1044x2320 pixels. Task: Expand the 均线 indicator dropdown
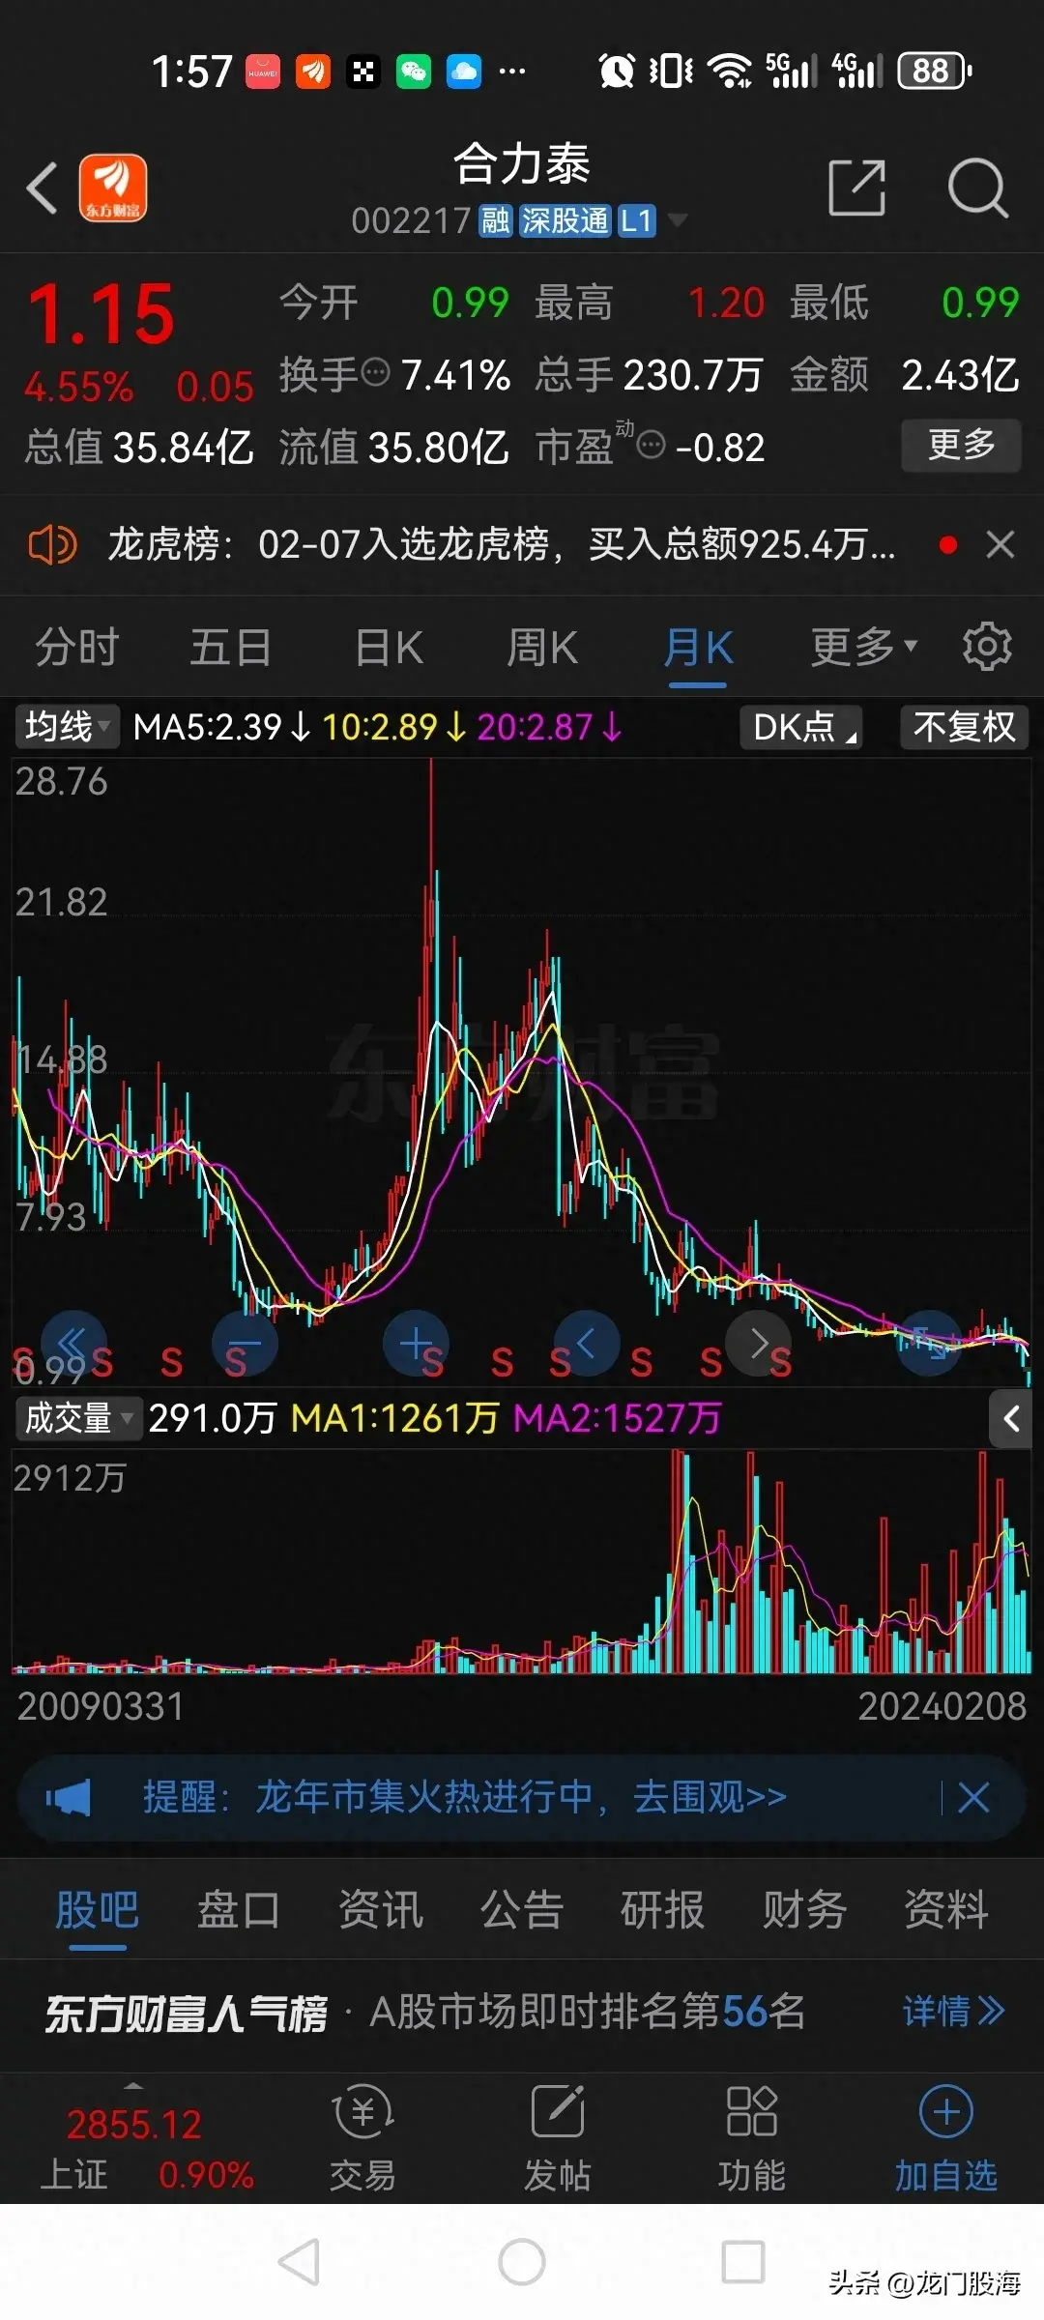click(x=67, y=727)
